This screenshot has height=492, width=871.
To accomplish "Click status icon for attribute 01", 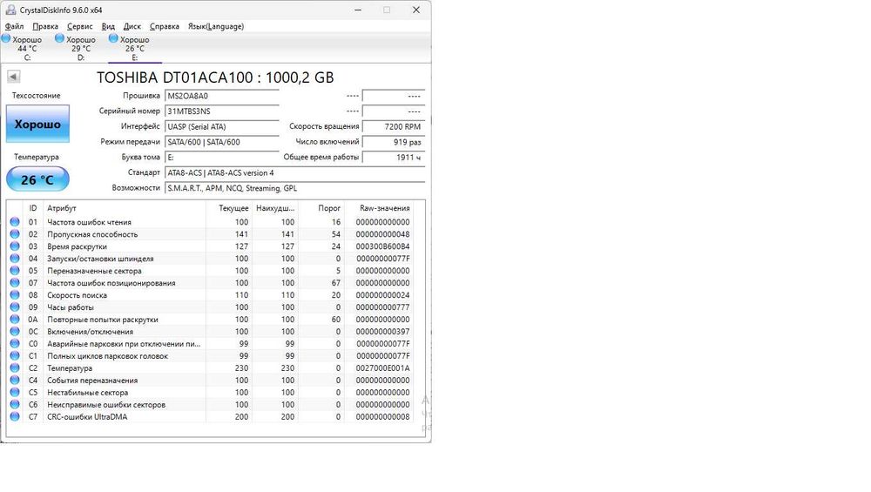I will 15,221.
